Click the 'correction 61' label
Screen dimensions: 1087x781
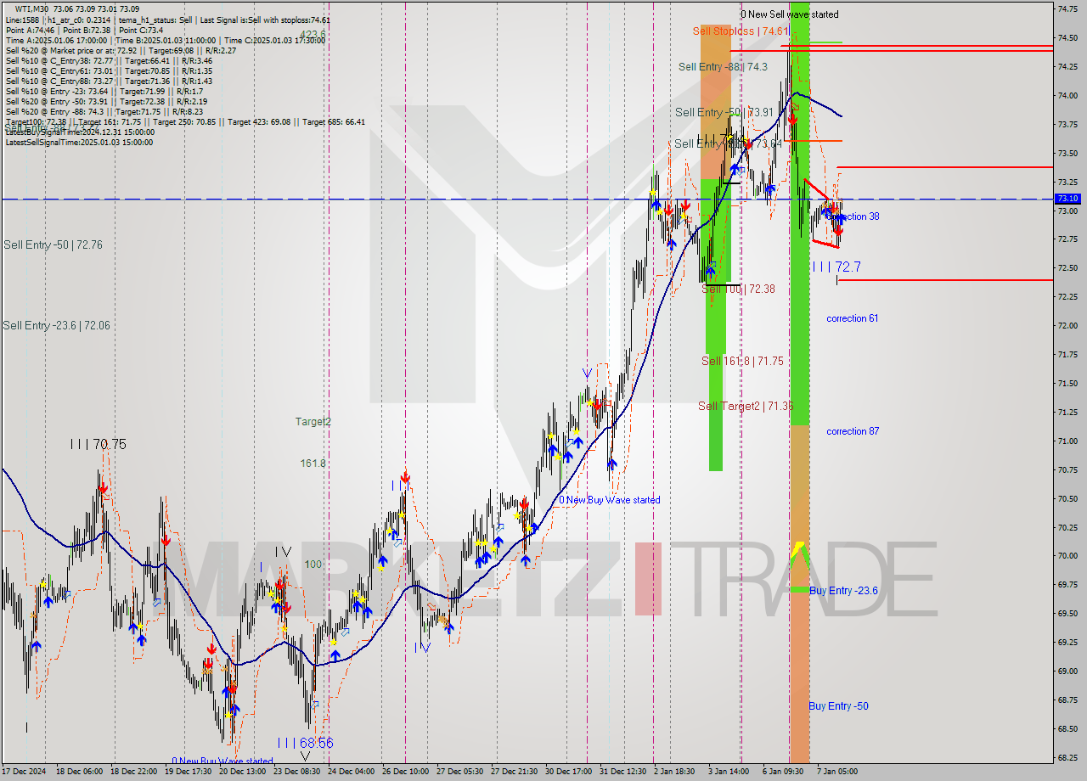[x=853, y=318]
